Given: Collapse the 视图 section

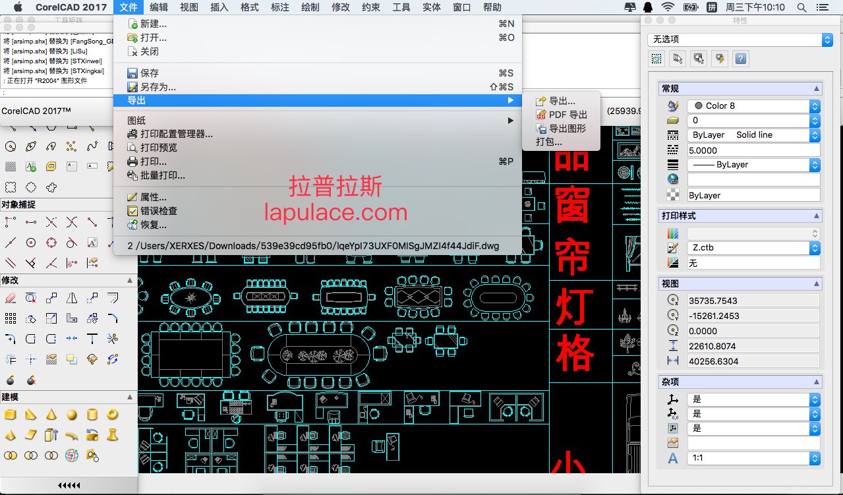Looking at the screenshot, I should 816,283.
